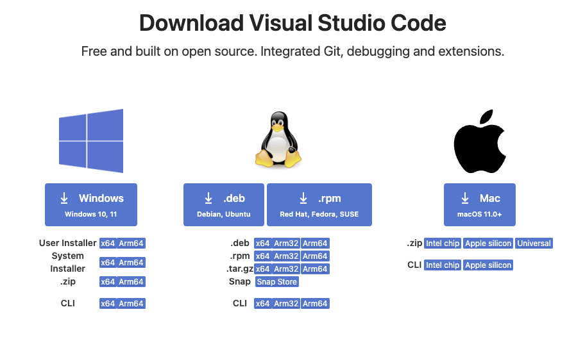Select Arm64 for Windows System Installer
Image resolution: width=585 pixels, height=364 pixels.
[x=131, y=263]
